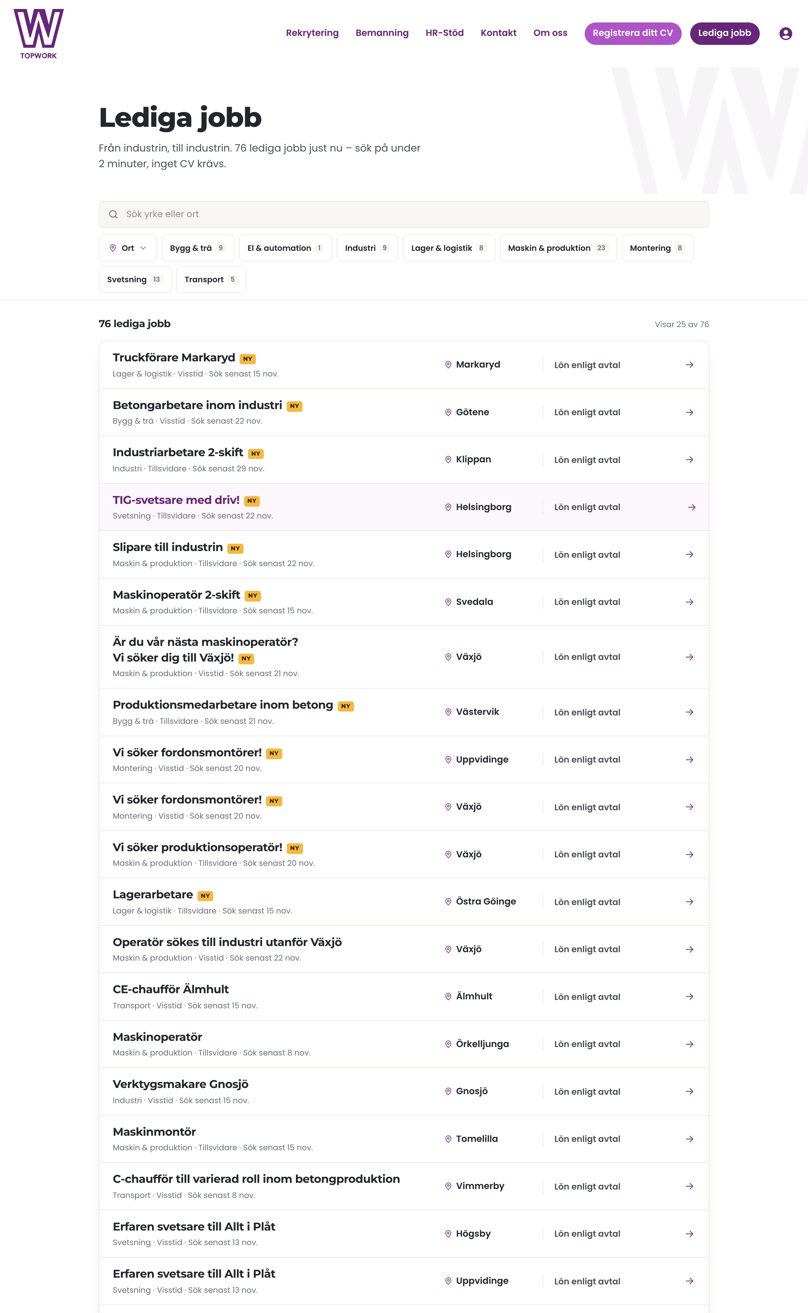The height and width of the screenshot is (1313, 808).
Task: Toggle the Maskin & produktion filter
Action: [x=558, y=248]
